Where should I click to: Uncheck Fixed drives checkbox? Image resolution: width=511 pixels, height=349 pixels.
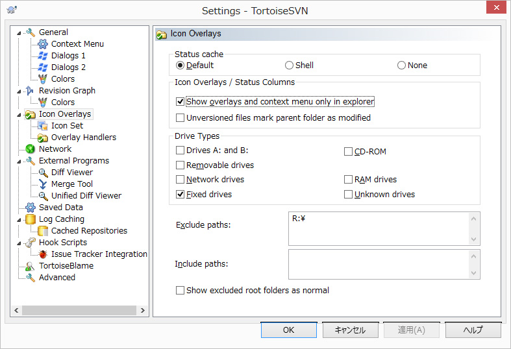tap(181, 195)
